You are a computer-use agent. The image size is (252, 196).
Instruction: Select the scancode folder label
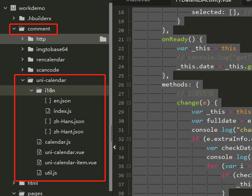point(48,70)
